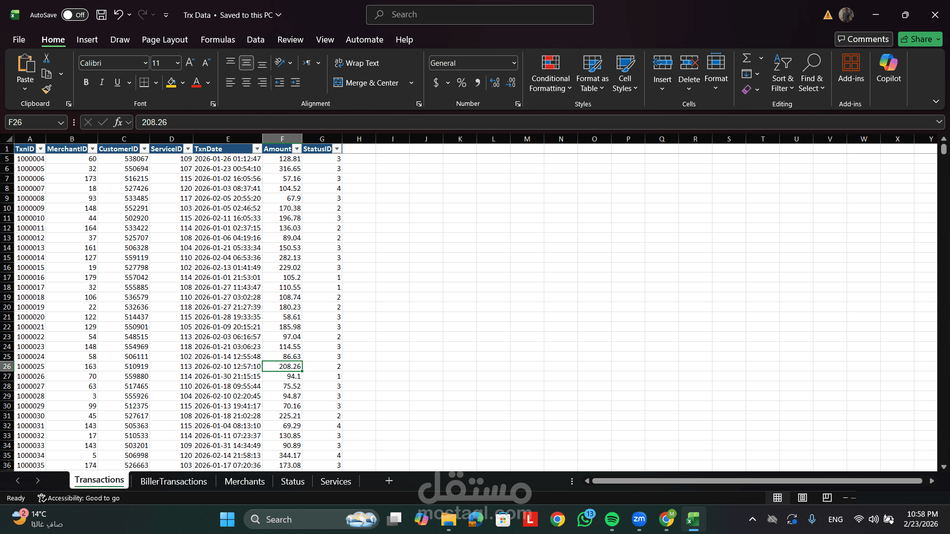Click the Conditional Formatting icon
The height and width of the screenshot is (534, 950).
(550, 63)
